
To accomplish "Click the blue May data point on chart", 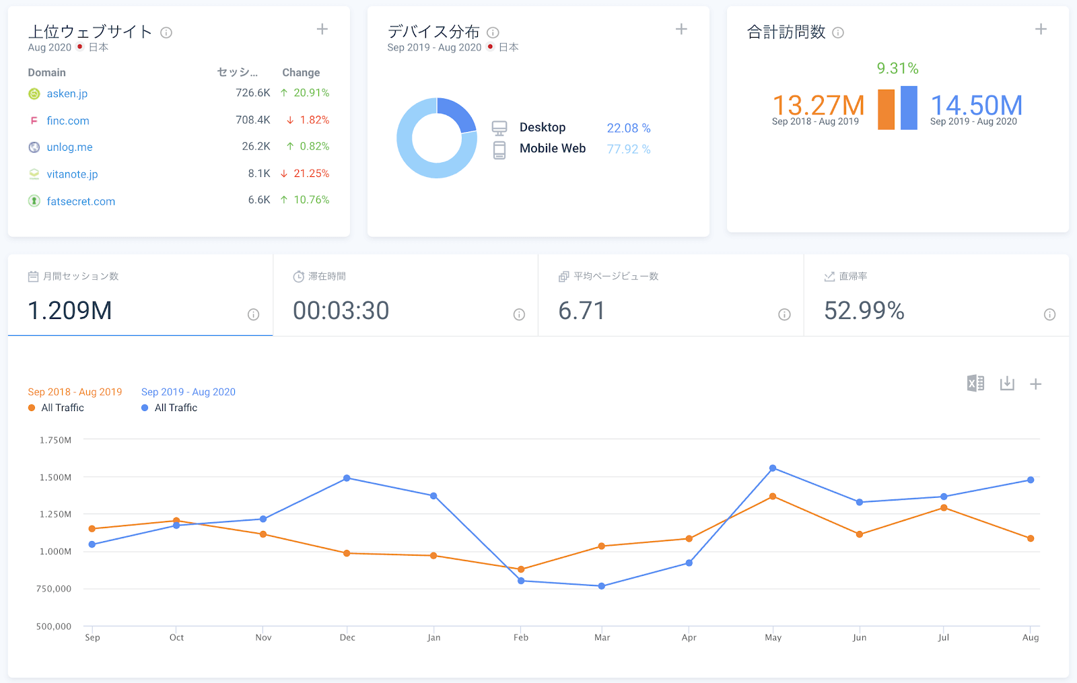I will (773, 468).
